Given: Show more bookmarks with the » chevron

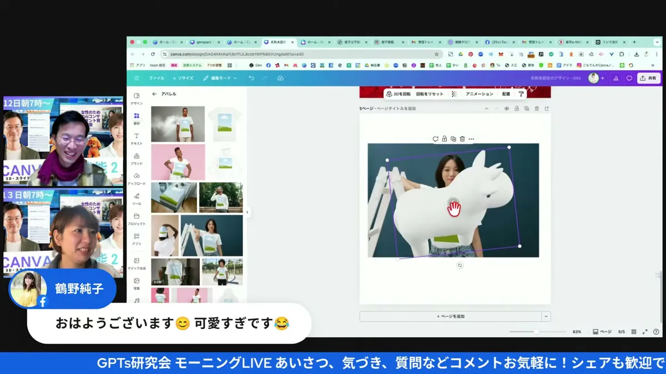Looking at the screenshot, I should [653, 65].
